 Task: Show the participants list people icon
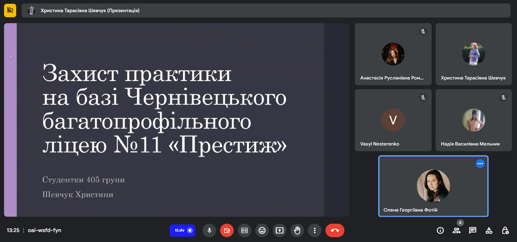click(456, 230)
